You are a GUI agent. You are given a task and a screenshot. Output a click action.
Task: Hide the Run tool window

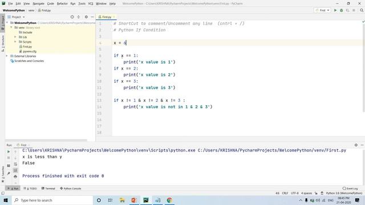(362, 145)
